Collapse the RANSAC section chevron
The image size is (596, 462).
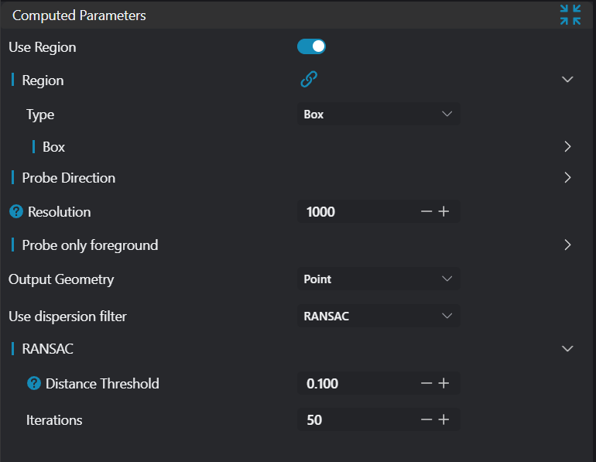click(x=567, y=349)
